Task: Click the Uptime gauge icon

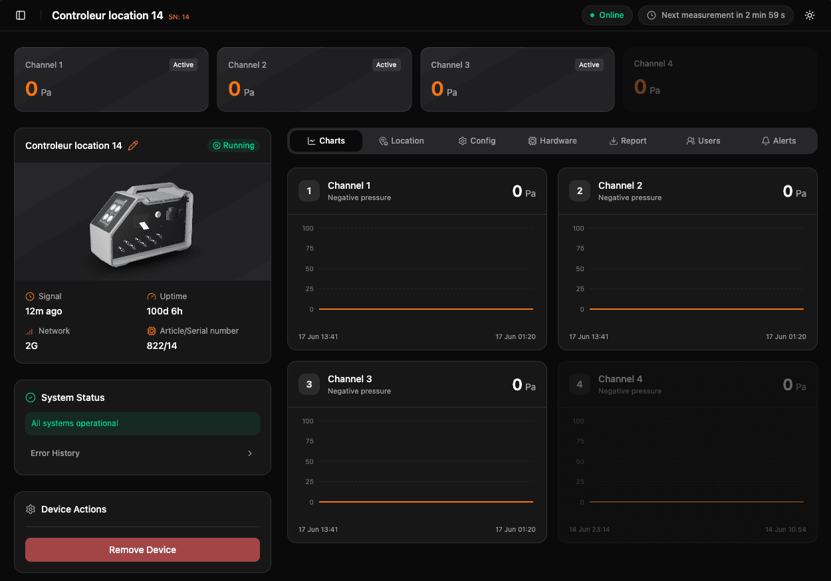Action: coord(151,296)
